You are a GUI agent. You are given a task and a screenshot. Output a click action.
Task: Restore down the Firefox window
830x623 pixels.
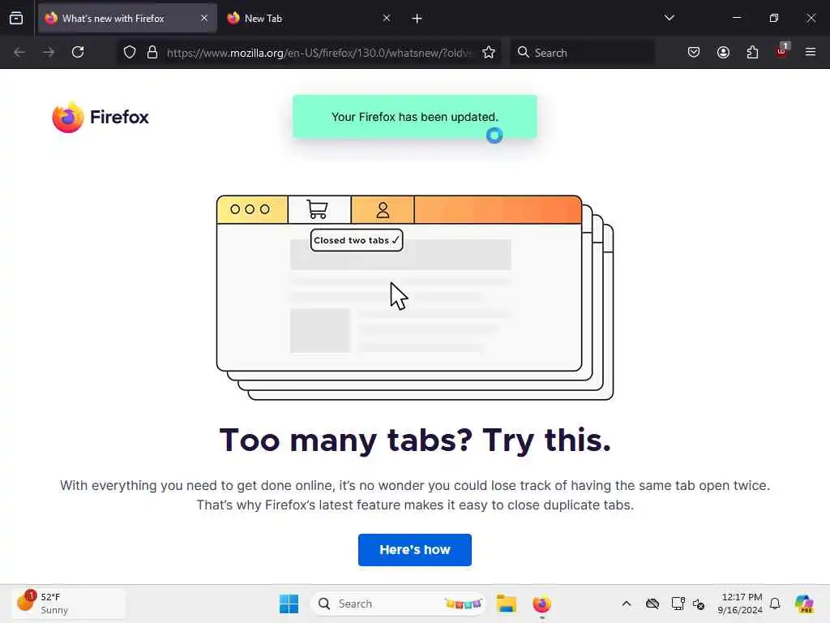click(774, 18)
